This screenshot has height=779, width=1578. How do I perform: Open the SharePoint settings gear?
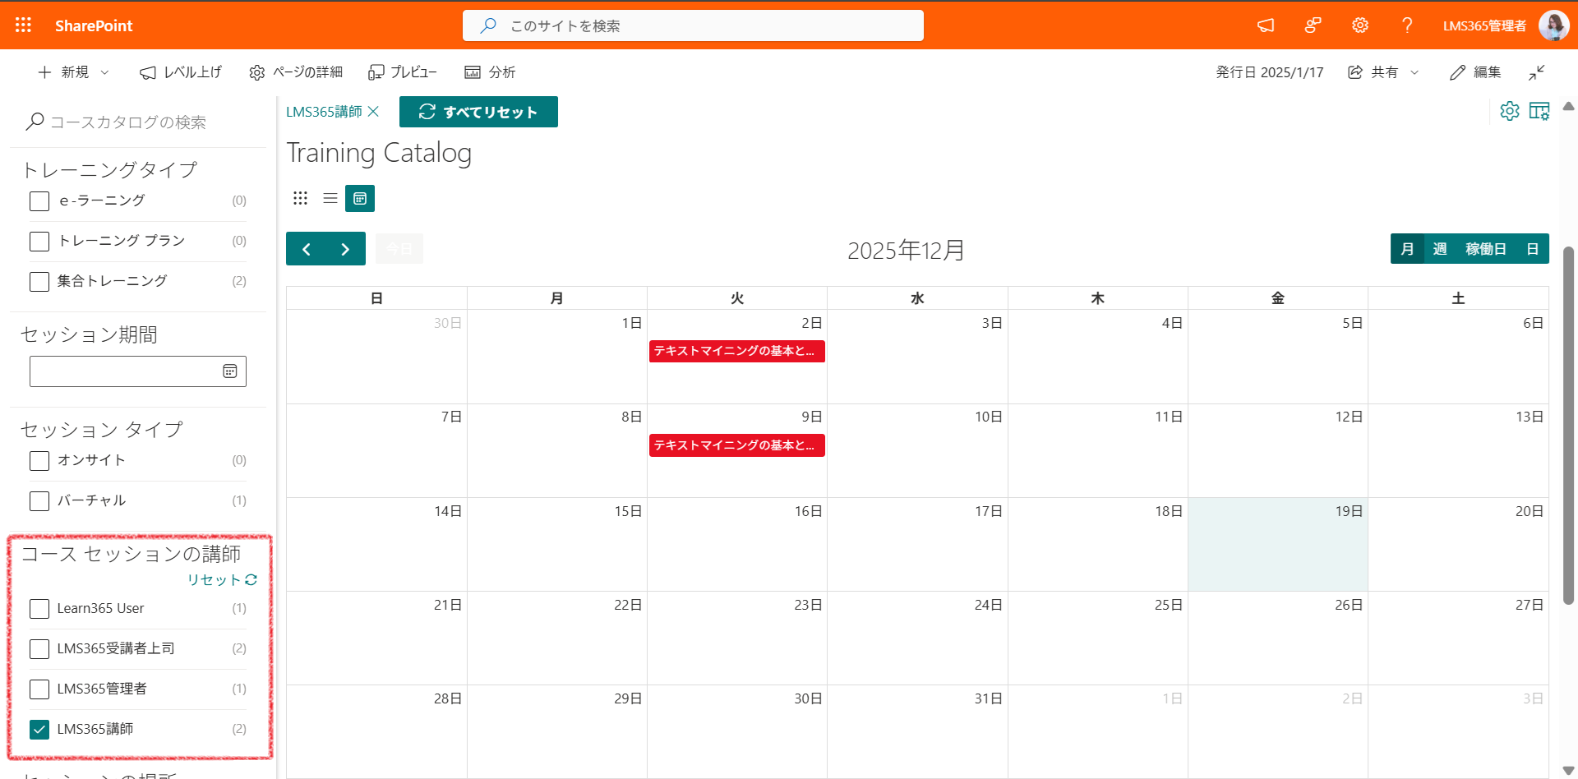coord(1360,25)
